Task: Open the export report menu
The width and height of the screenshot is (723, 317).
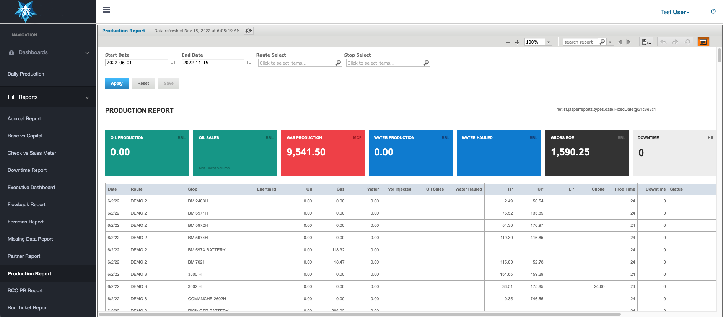Action: click(646, 42)
